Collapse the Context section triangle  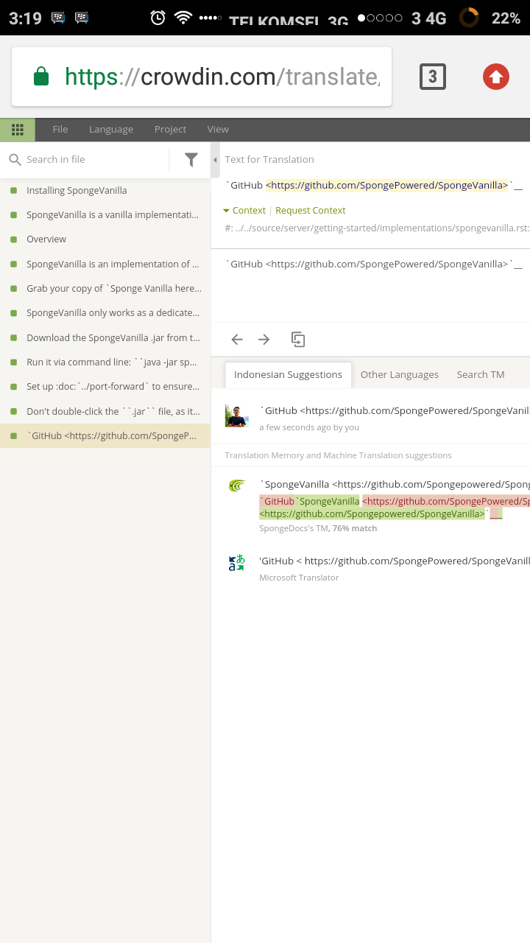(x=227, y=211)
